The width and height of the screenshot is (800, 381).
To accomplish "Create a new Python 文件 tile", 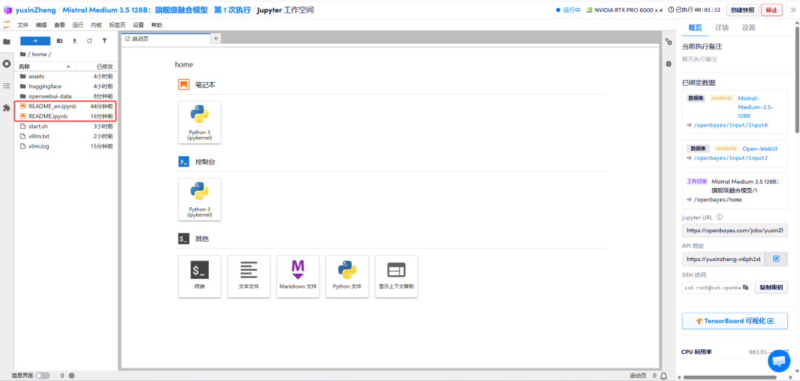I will pos(347,276).
